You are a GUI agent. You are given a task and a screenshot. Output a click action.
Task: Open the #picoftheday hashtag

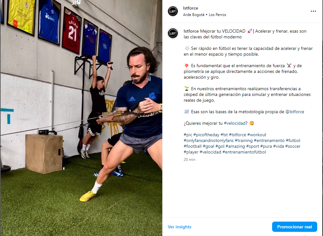point(206,135)
